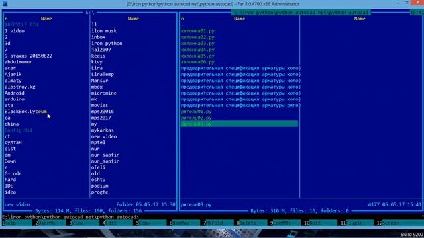Select 'new video' folder in file list
The image size is (424, 238).
click(104, 137)
